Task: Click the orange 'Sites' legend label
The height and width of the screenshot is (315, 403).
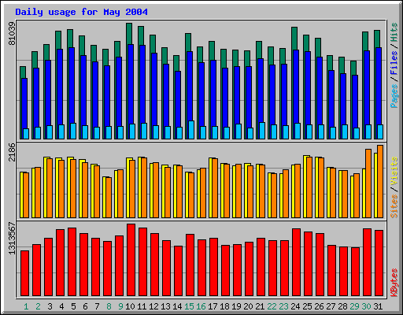Action: [x=394, y=206]
